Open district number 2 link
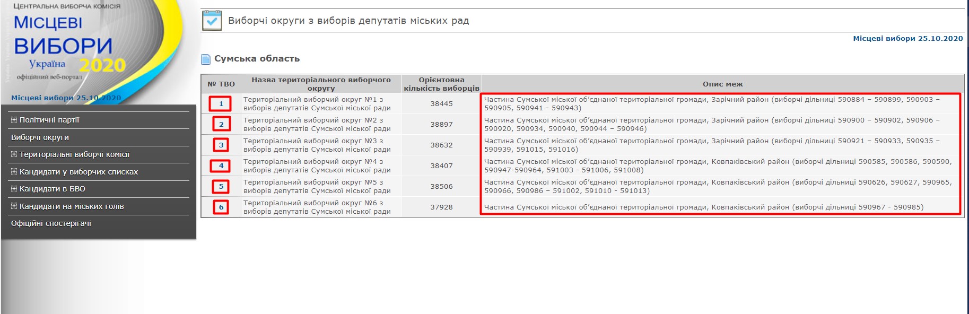This screenshot has width=969, height=314. (x=221, y=125)
